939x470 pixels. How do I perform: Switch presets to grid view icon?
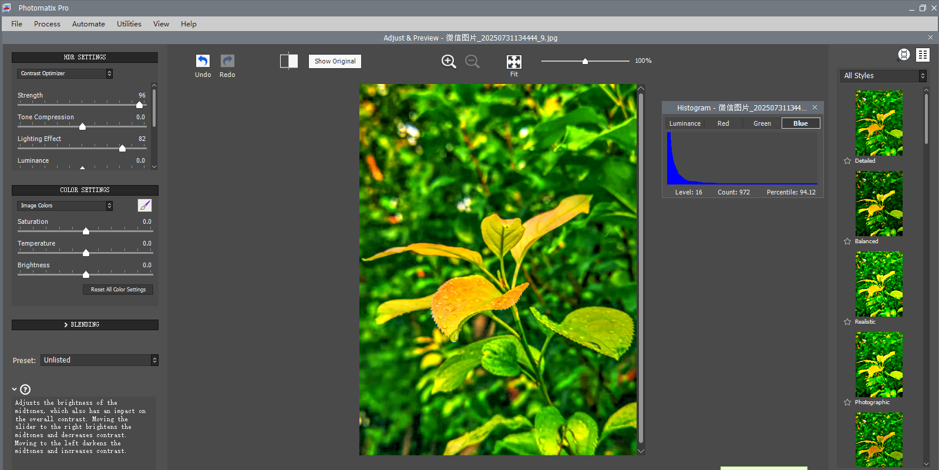click(923, 55)
